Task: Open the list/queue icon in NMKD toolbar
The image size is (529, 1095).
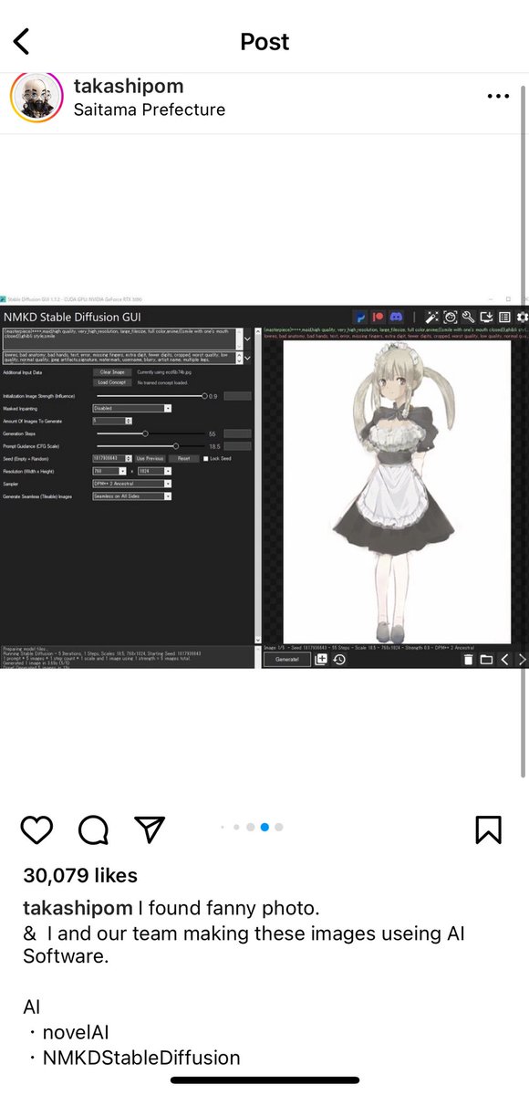Action: point(504,317)
